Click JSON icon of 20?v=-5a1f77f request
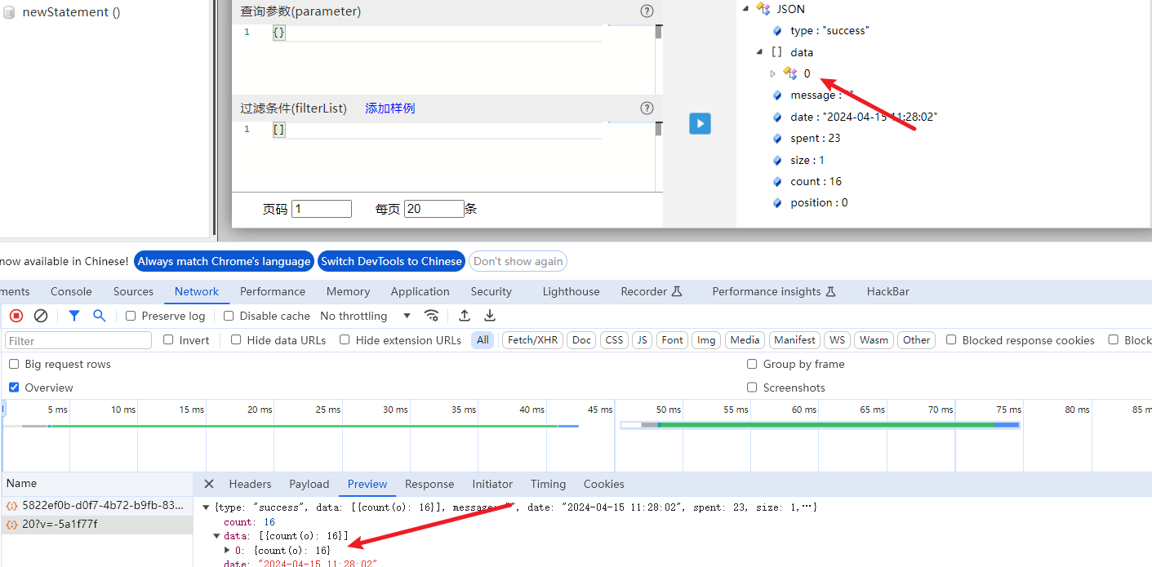Viewport: 1152px width, 567px height. point(12,525)
